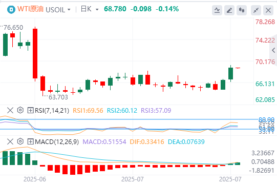Remove the RSI indicator panel
The image size is (277, 185).
(10, 110)
